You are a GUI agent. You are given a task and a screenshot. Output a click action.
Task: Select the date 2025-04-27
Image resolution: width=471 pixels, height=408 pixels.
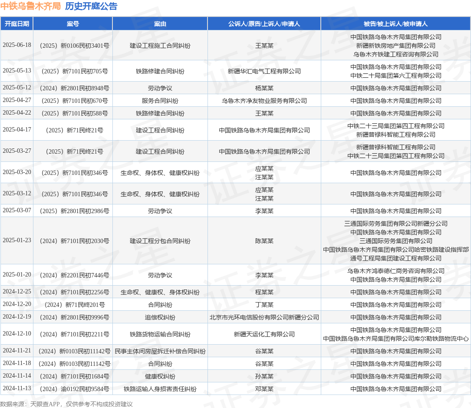pyautogui.click(x=17, y=100)
